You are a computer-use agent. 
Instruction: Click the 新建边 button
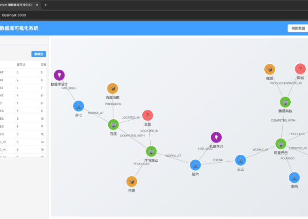click(x=39, y=54)
